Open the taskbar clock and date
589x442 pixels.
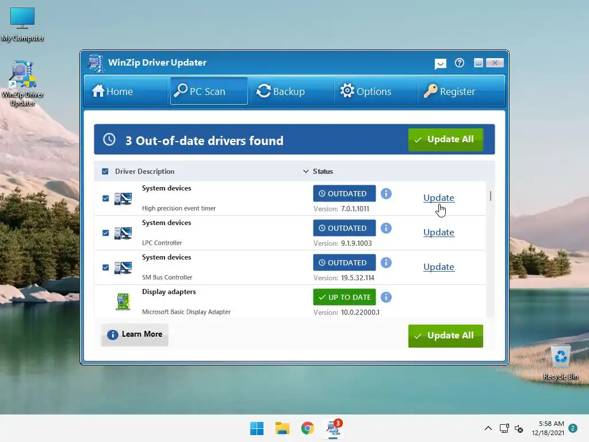point(548,428)
